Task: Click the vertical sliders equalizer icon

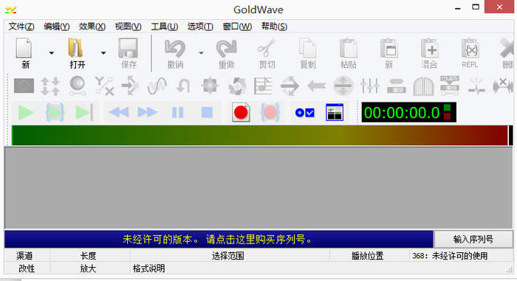Action: (x=369, y=86)
